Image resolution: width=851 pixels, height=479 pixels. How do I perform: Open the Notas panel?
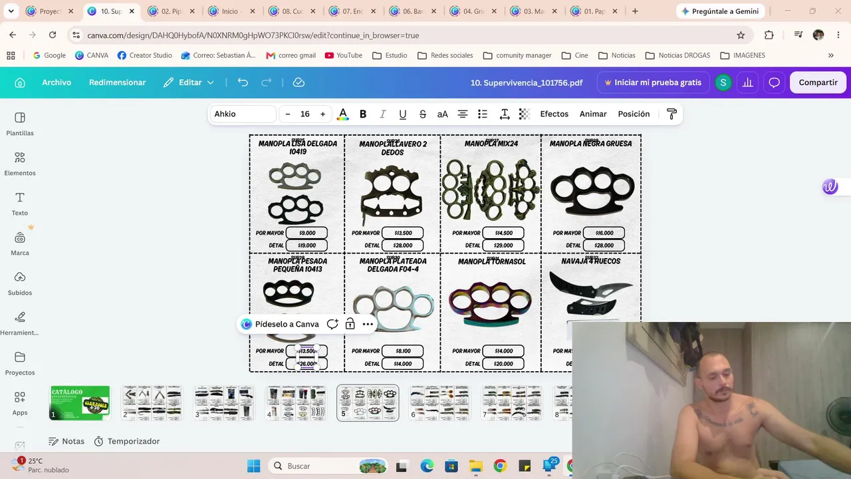point(66,441)
